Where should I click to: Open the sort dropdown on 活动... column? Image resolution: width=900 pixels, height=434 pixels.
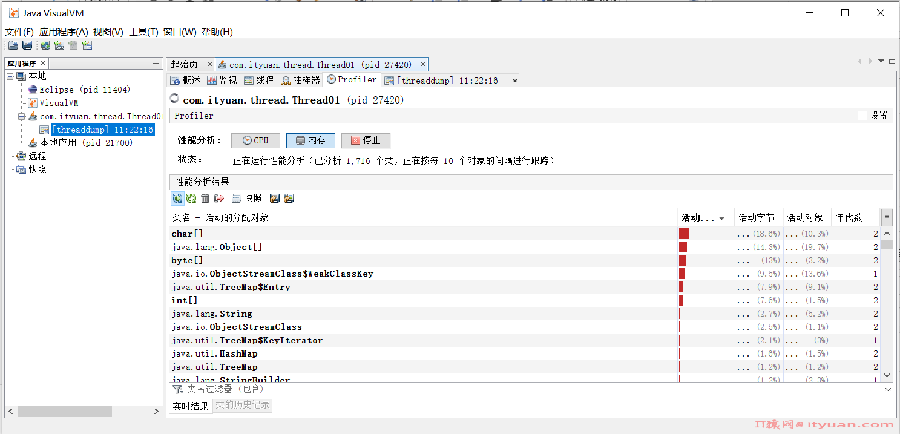click(x=722, y=219)
